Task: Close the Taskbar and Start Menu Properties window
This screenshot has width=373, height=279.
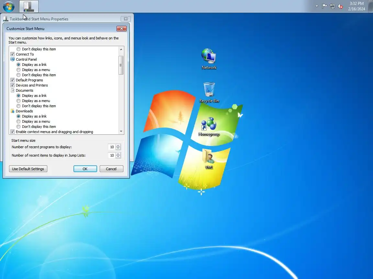Action: tap(126, 19)
